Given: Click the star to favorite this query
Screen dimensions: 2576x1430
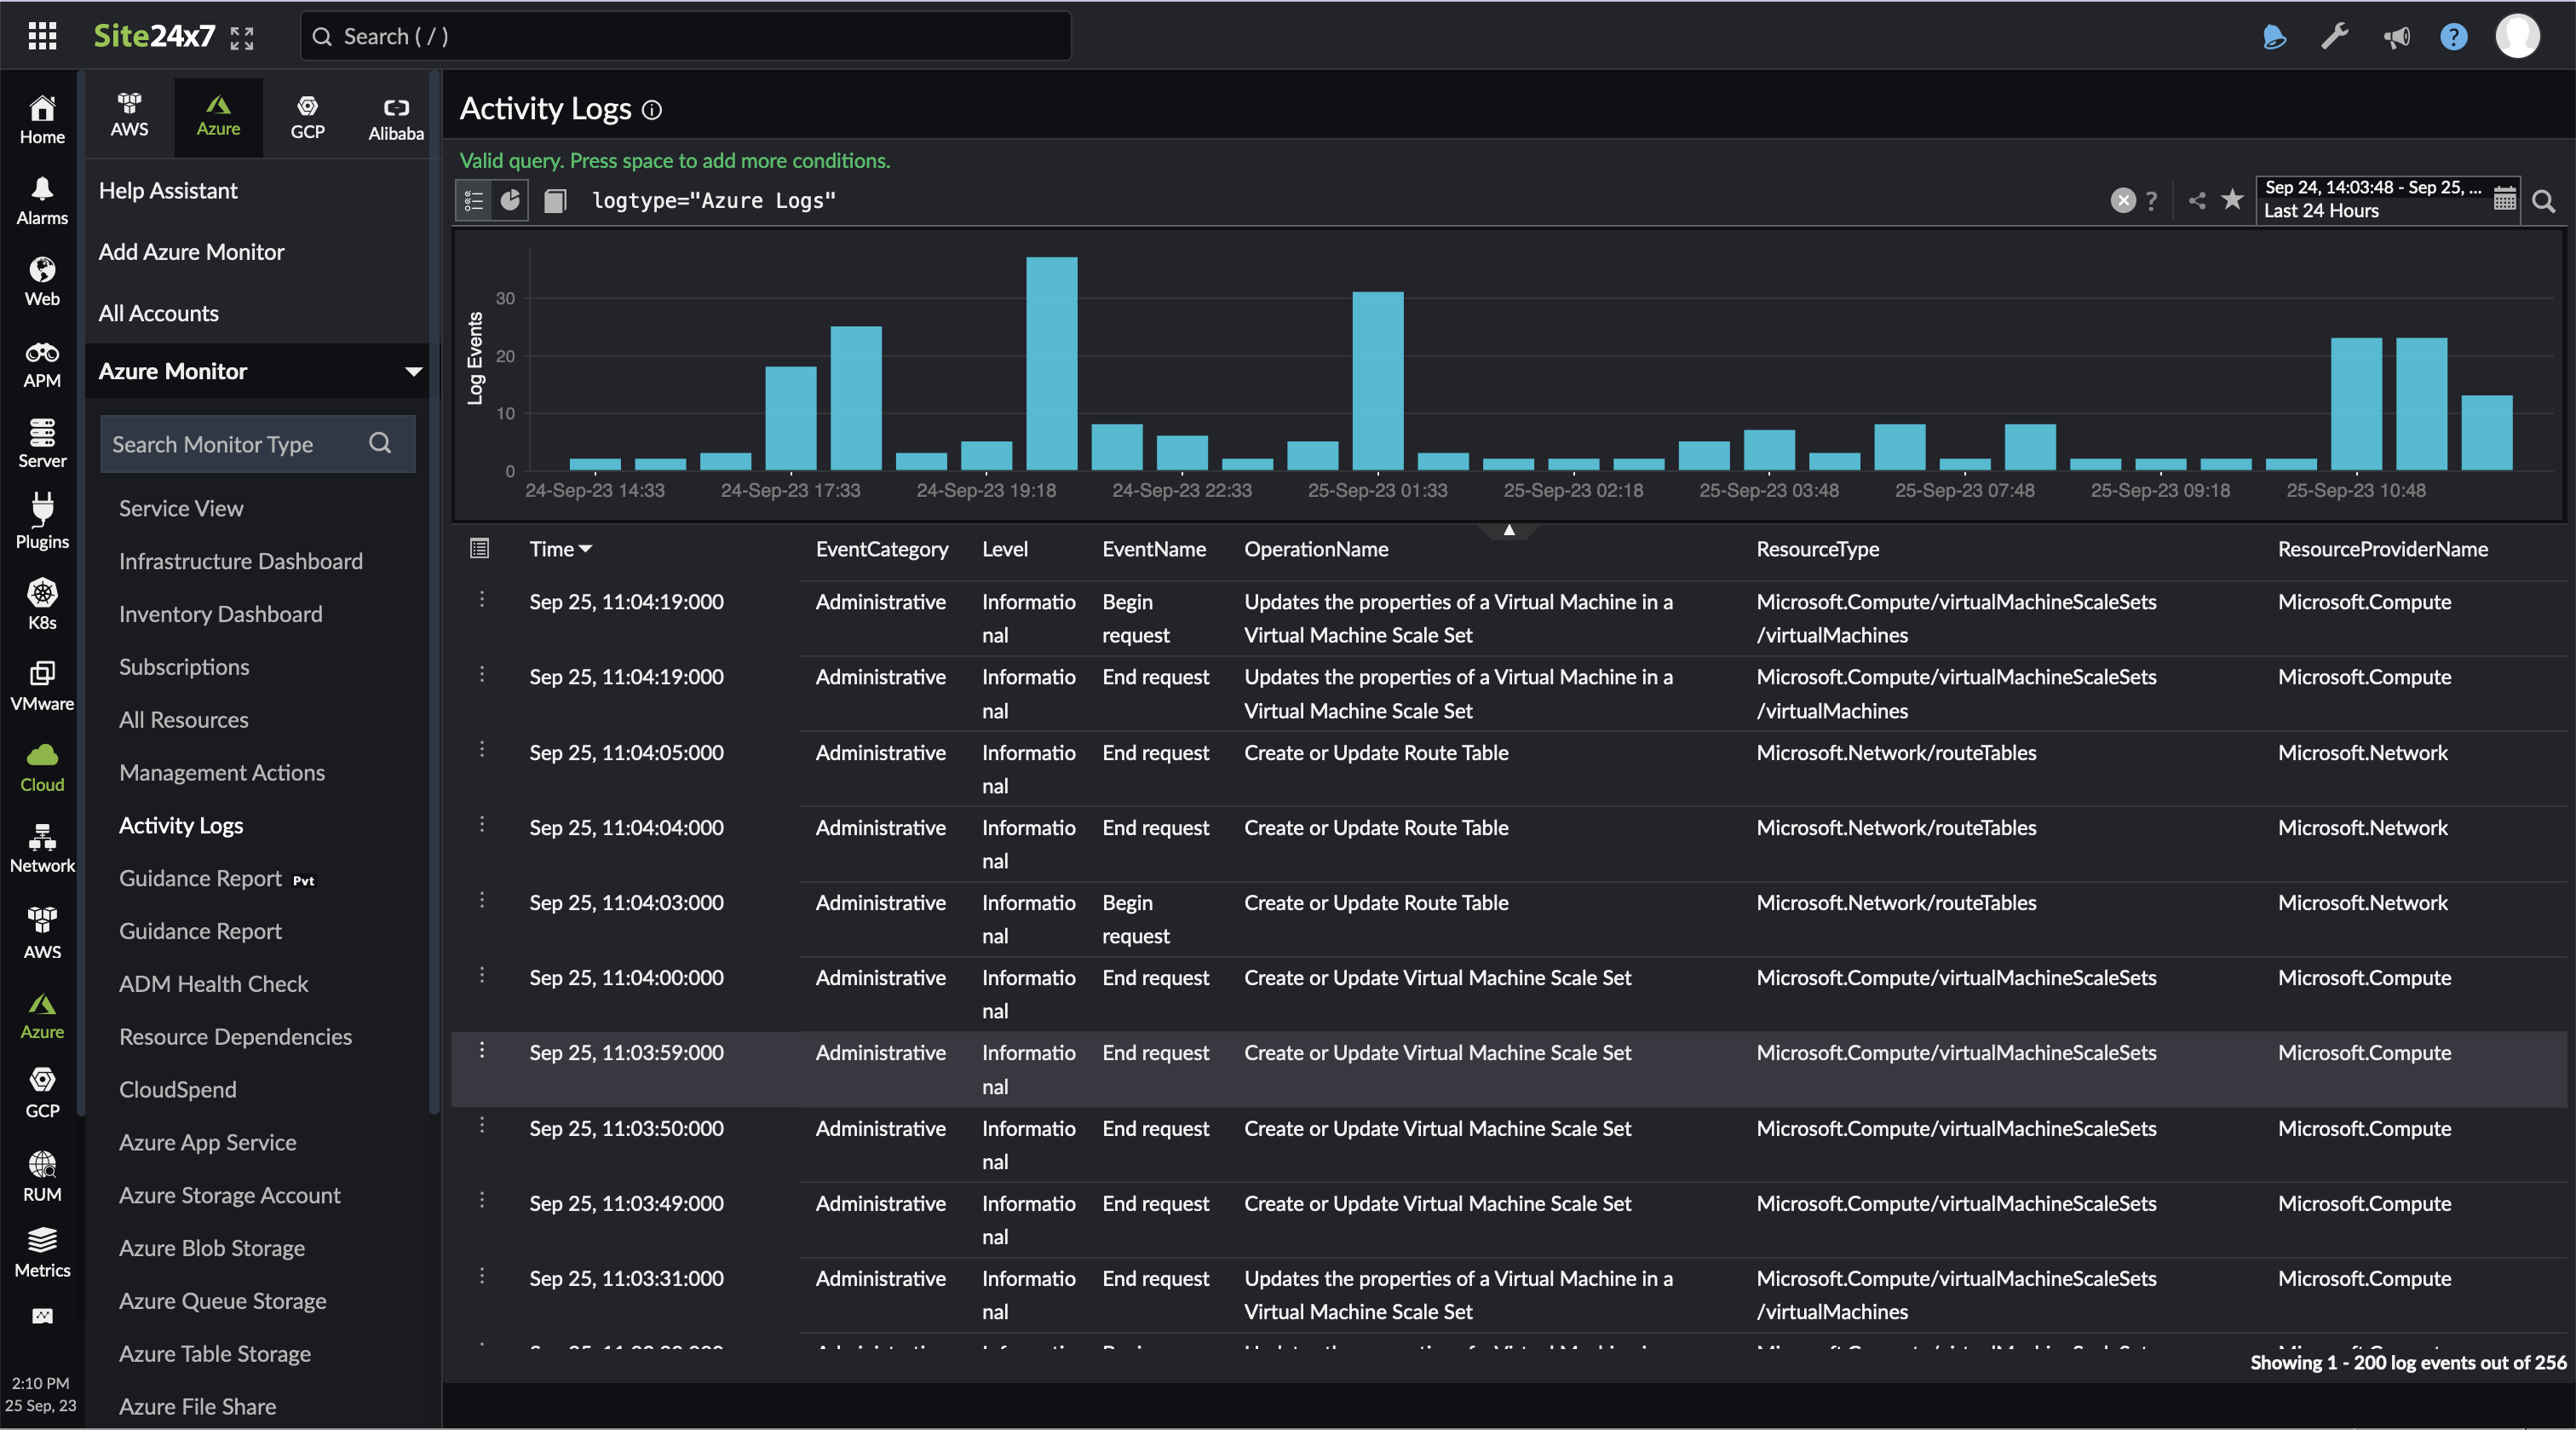Looking at the screenshot, I should pos(2233,200).
